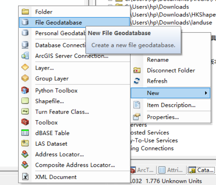Select Hosted Services tree item
The width and height of the screenshot is (216, 185).
[149, 132]
